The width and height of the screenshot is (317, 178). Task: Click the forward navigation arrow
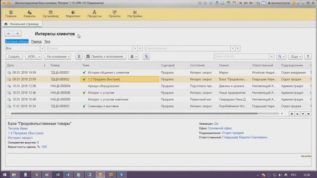click(17, 34)
